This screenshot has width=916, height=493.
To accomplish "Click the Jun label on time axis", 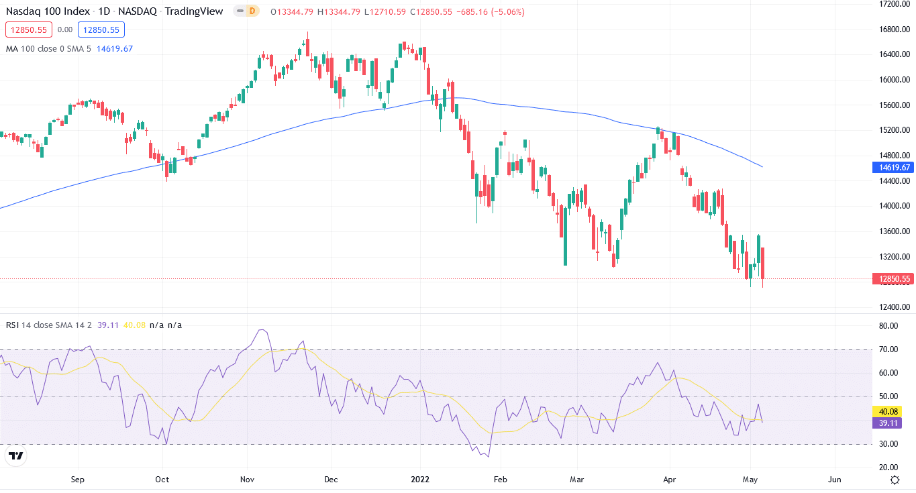I will (834, 480).
